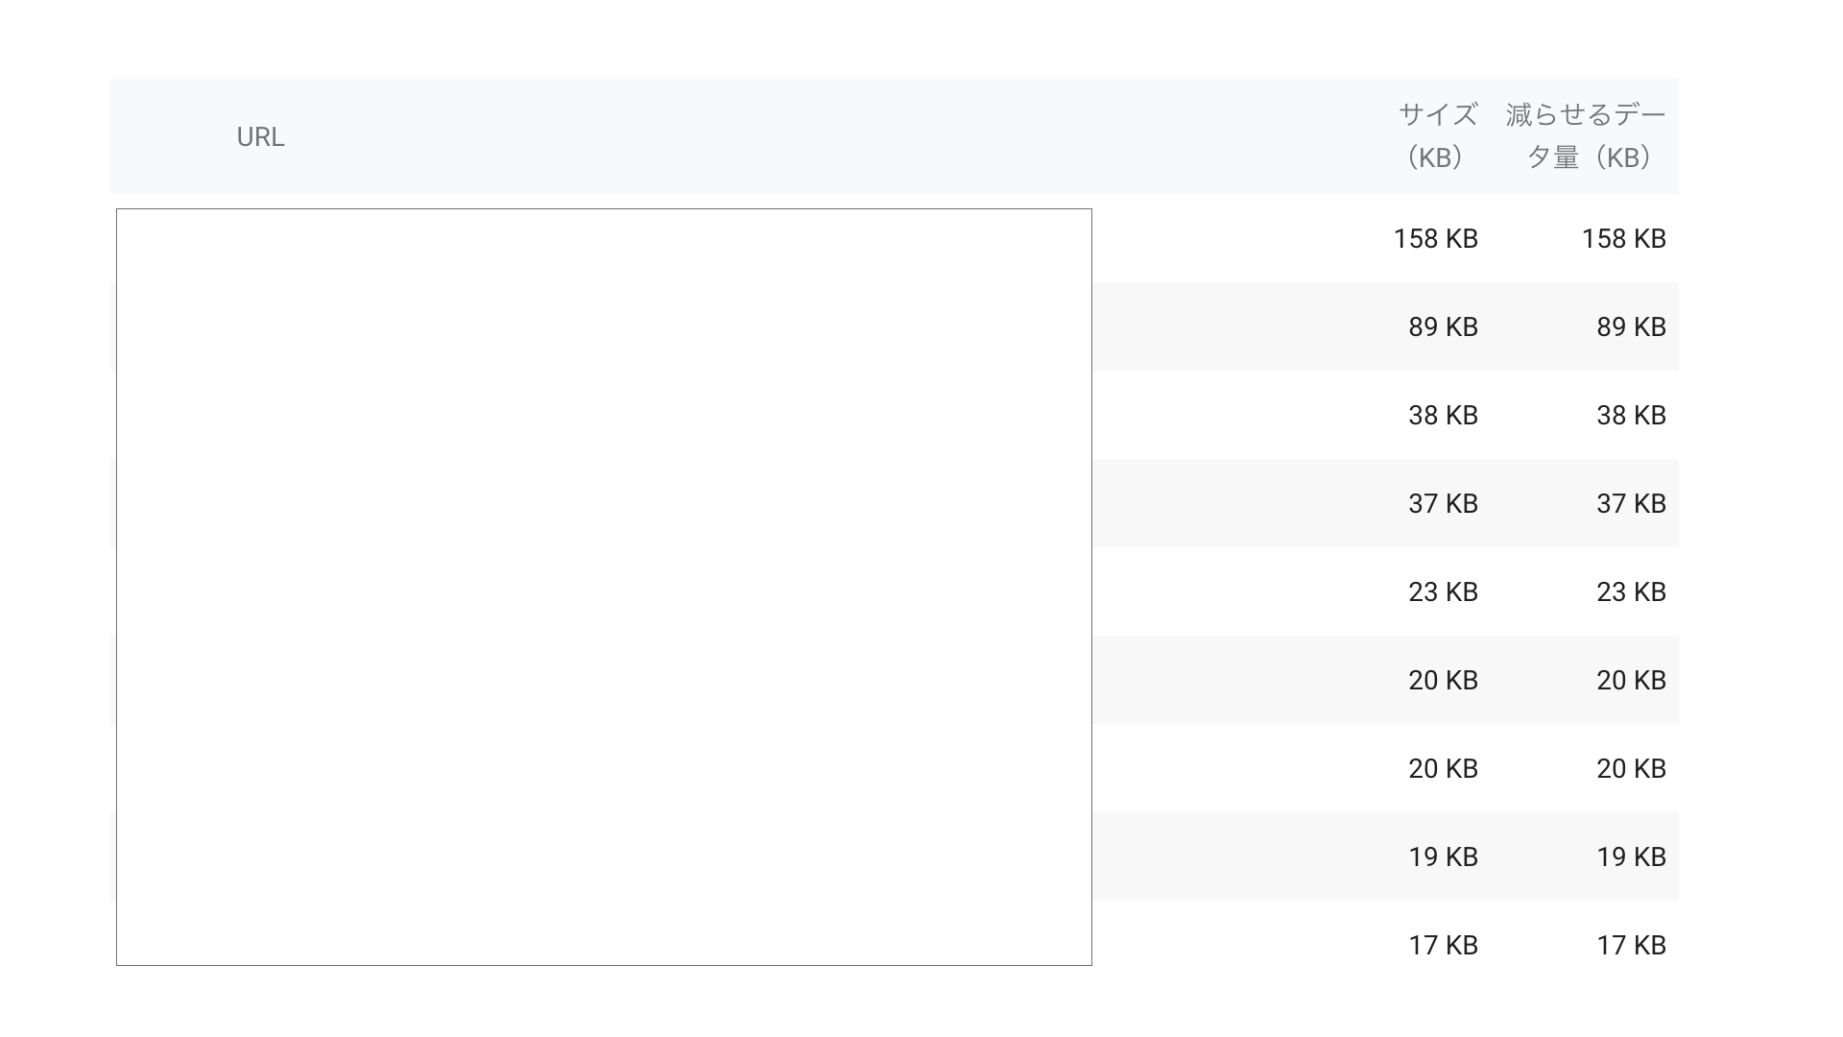The image size is (1843, 1037).
Task: Click the 19 KB サイズ cell
Action: [1443, 857]
